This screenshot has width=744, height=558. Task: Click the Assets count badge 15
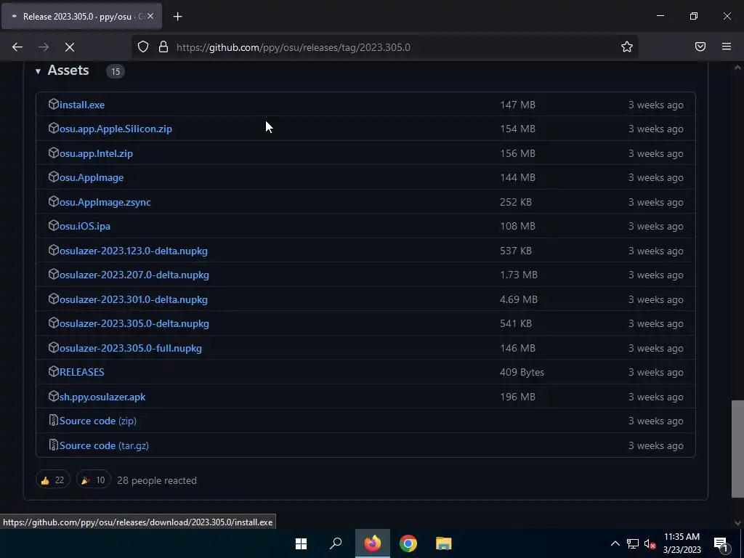coord(116,72)
